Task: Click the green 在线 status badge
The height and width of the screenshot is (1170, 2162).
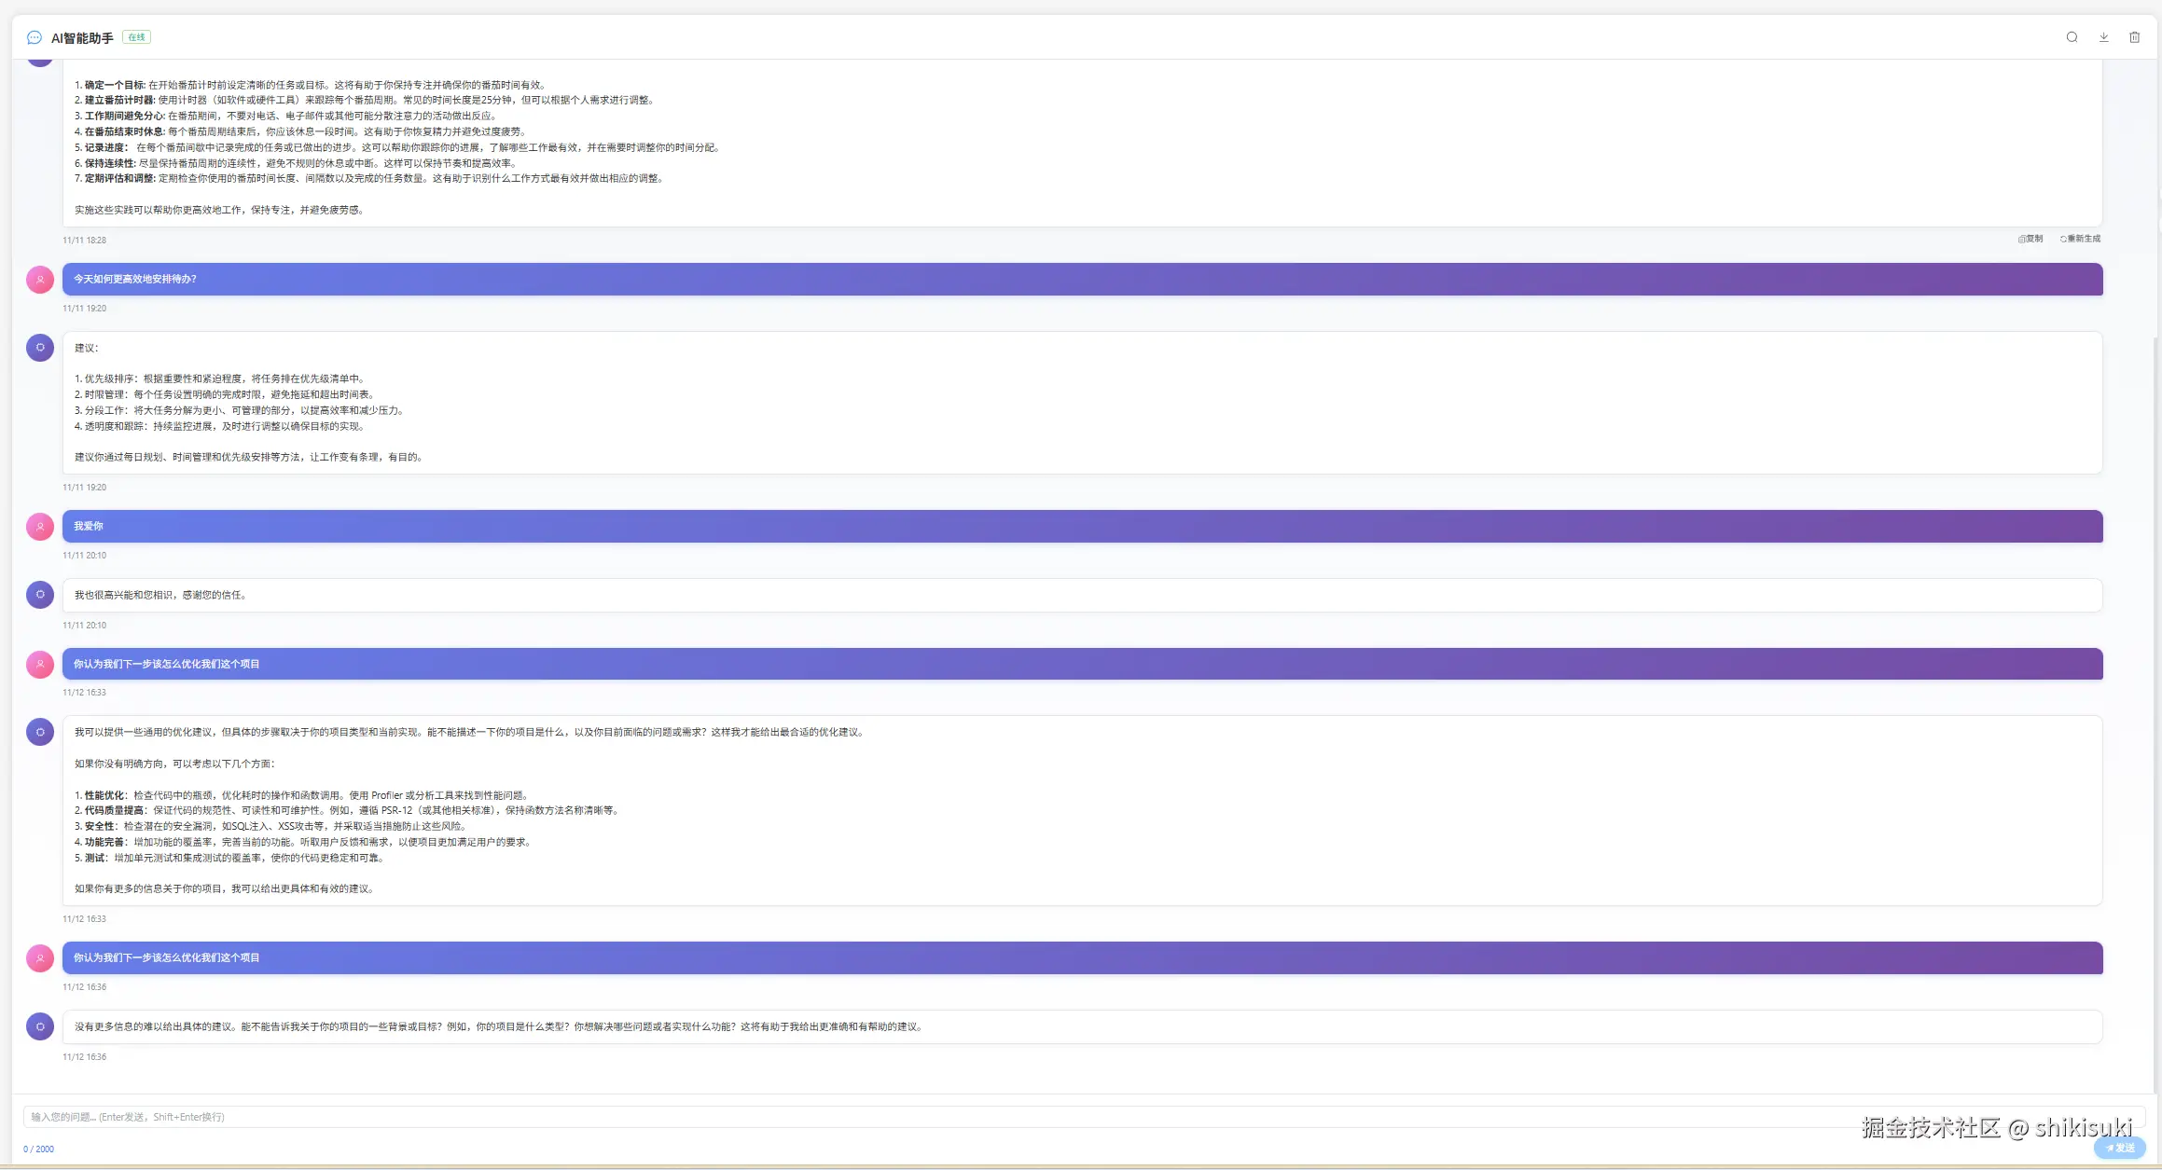Action: click(x=136, y=37)
